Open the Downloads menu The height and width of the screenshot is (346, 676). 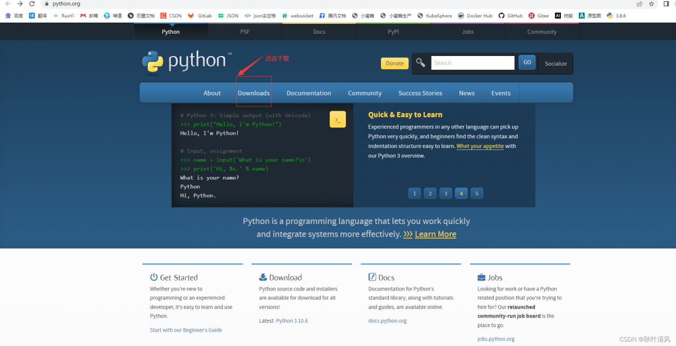[x=253, y=93]
